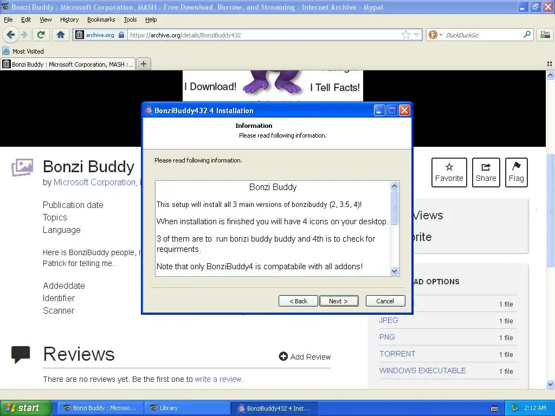
Task: Open the DuckDuckGo search engine selector
Action: coord(435,35)
